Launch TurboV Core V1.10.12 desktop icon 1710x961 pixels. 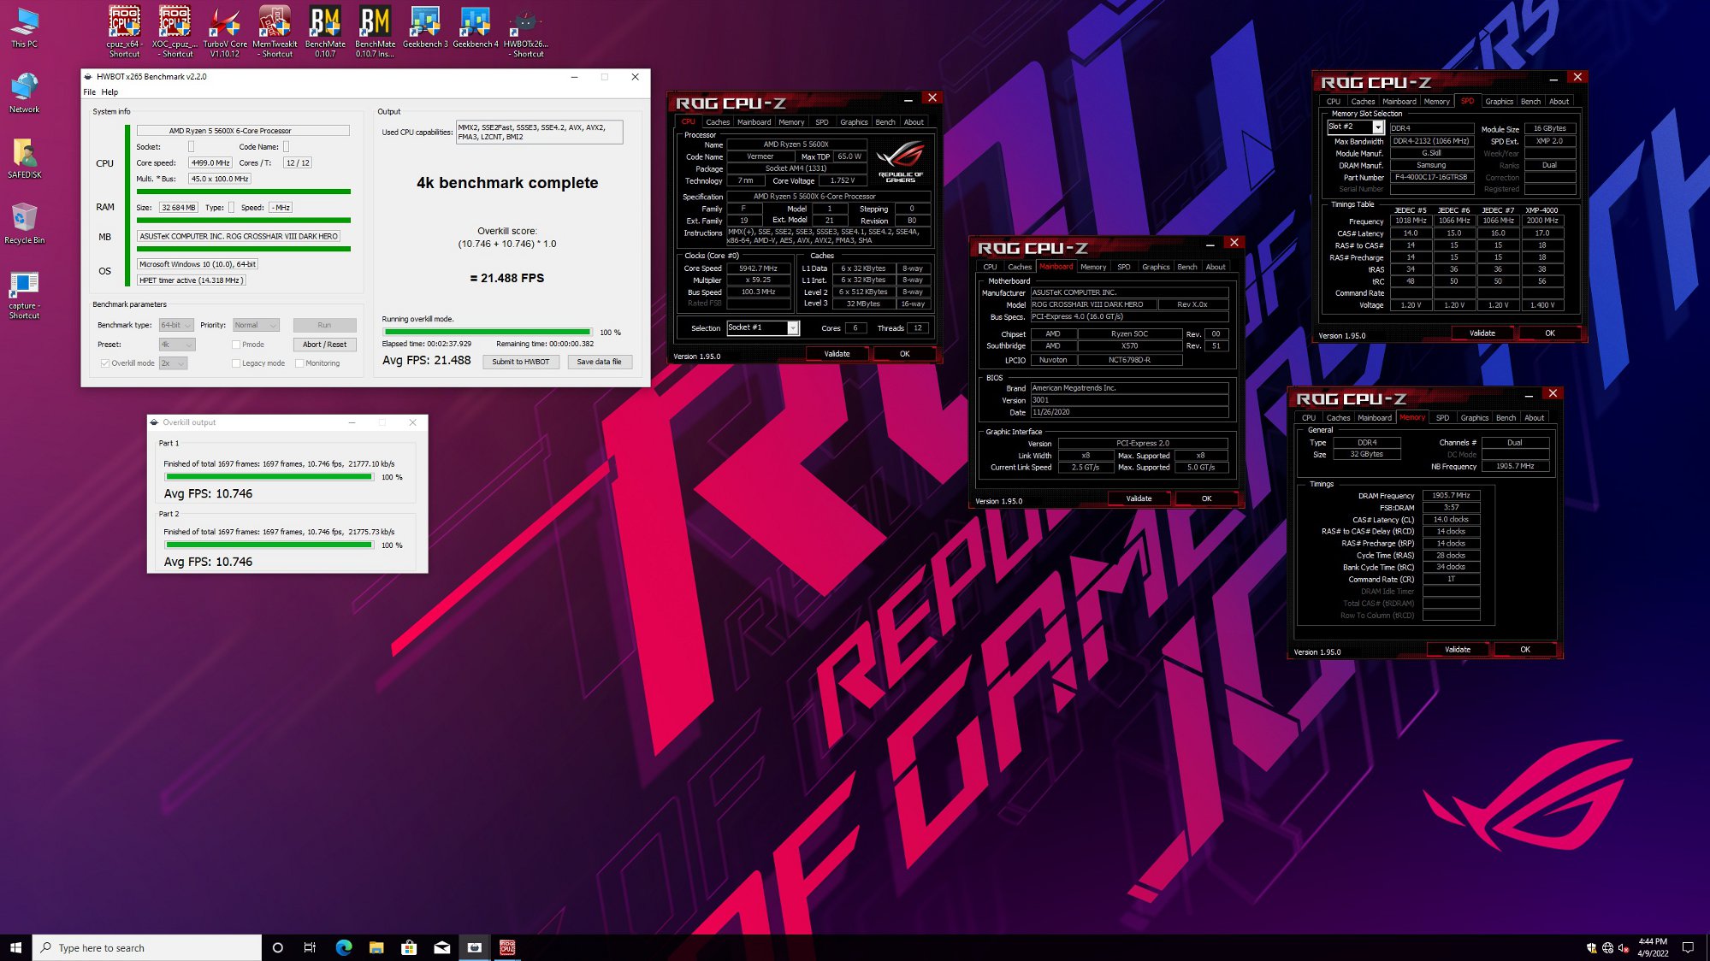coord(225,32)
